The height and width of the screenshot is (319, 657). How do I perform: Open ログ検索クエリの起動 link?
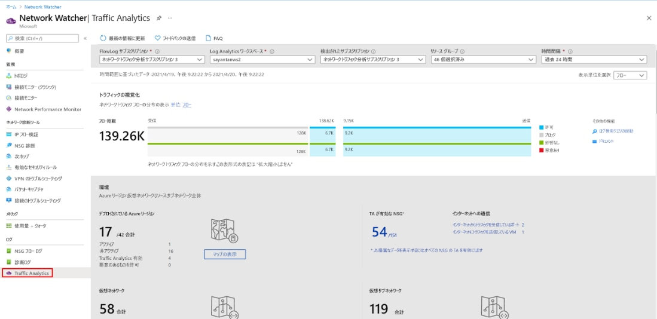click(x=616, y=131)
